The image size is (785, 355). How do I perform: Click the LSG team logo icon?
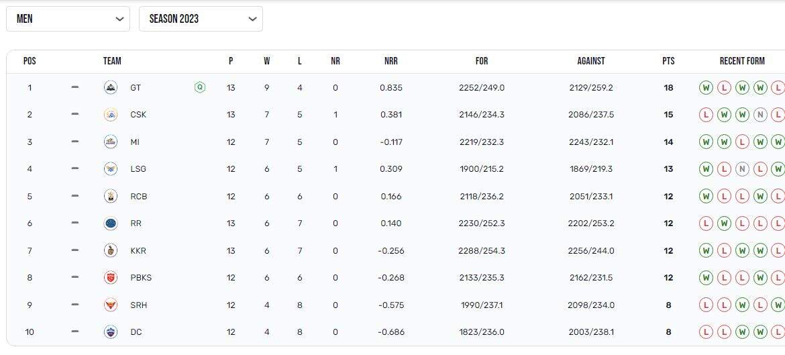coord(111,169)
